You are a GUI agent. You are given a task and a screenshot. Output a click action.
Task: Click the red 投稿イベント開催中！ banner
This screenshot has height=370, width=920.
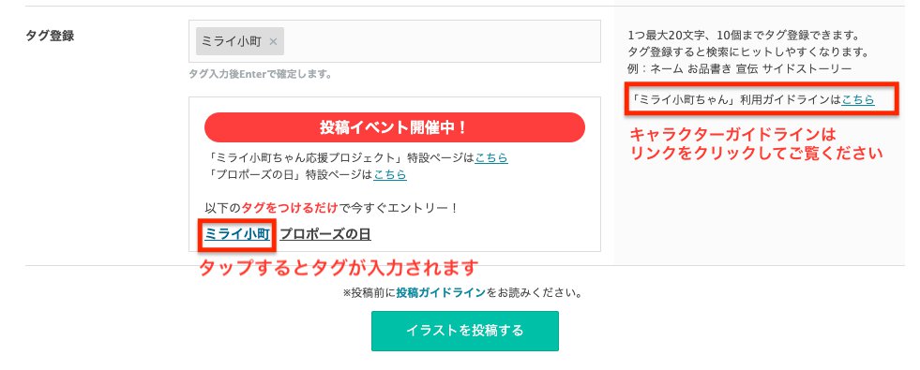(x=394, y=127)
